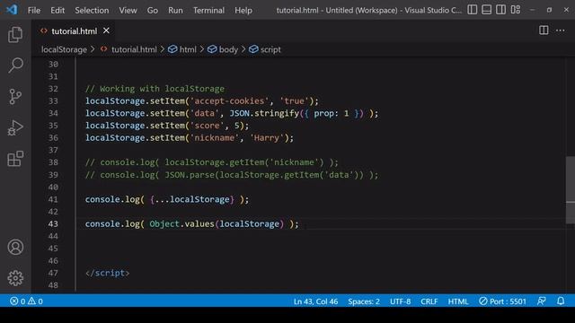Viewport: 575px width, 323px height.
Task: Open the Go menu
Action: click(x=153, y=10)
